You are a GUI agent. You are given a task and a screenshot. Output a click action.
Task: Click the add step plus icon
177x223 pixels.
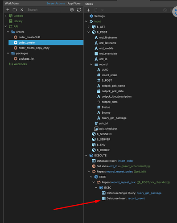[x=88, y=10]
